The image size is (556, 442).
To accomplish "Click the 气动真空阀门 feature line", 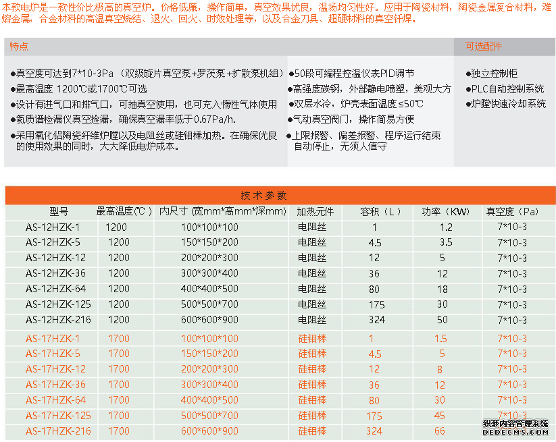I will coord(351,119).
